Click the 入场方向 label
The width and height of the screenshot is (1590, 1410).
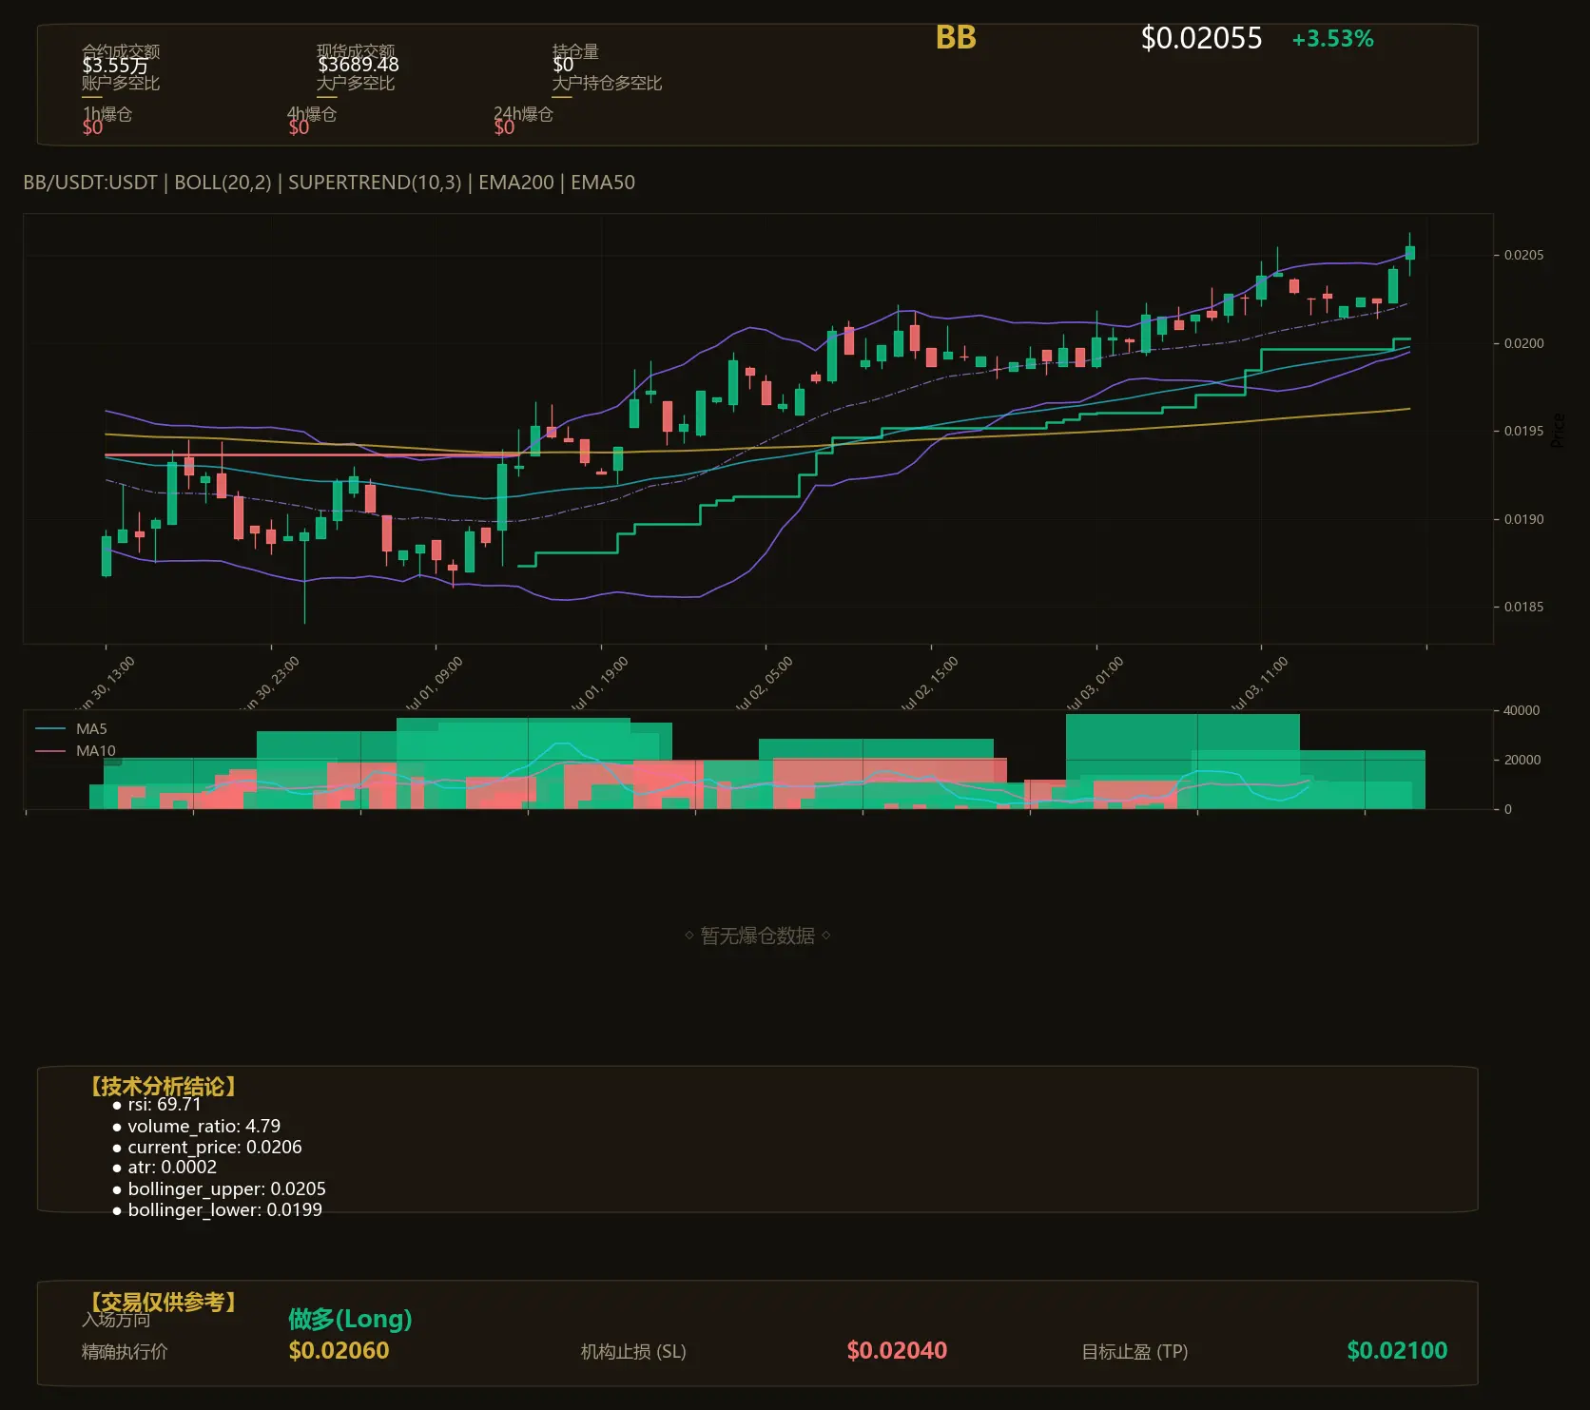coord(116,1320)
